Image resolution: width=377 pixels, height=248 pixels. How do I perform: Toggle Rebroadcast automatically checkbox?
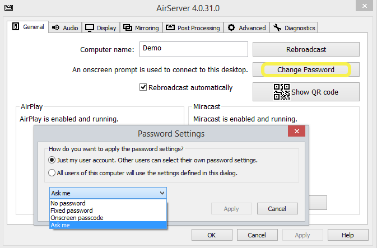(x=143, y=87)
